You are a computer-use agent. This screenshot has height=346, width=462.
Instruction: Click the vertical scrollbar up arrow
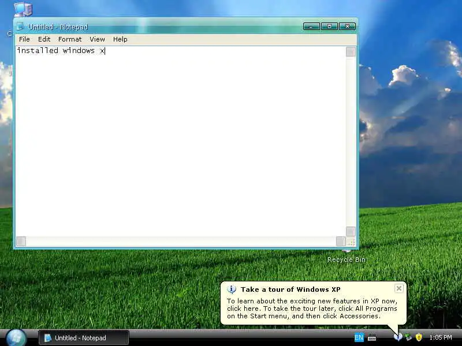click(x=351, y=52)
